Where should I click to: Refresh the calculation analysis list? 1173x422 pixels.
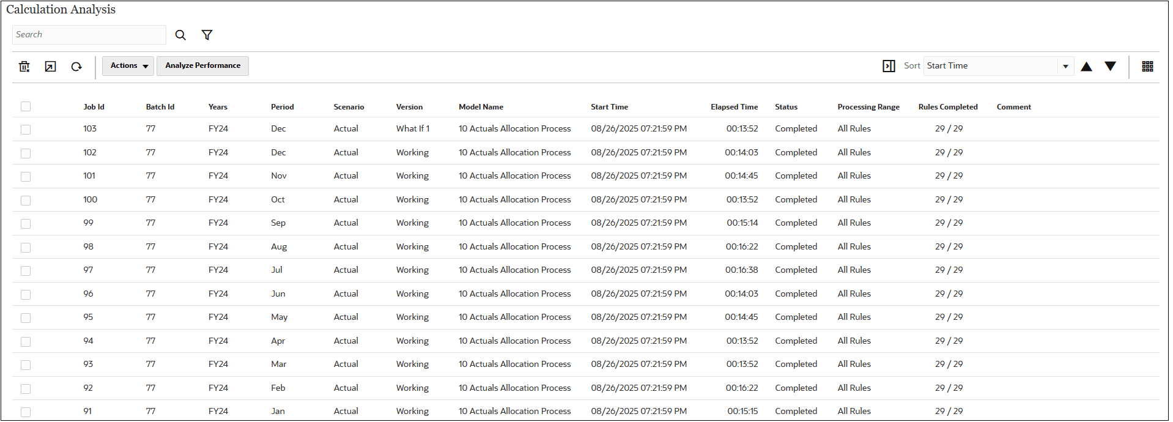tap(76, 66)
